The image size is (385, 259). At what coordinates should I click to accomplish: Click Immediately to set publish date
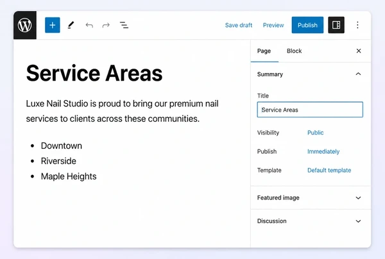(x=323, y=151)
